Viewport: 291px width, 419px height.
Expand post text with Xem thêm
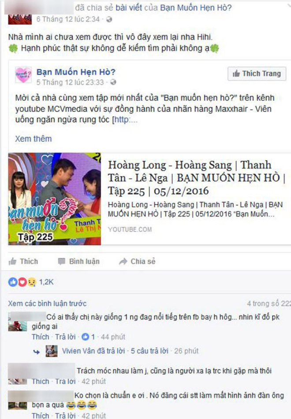pyautogui.click(x=34, y=139)
